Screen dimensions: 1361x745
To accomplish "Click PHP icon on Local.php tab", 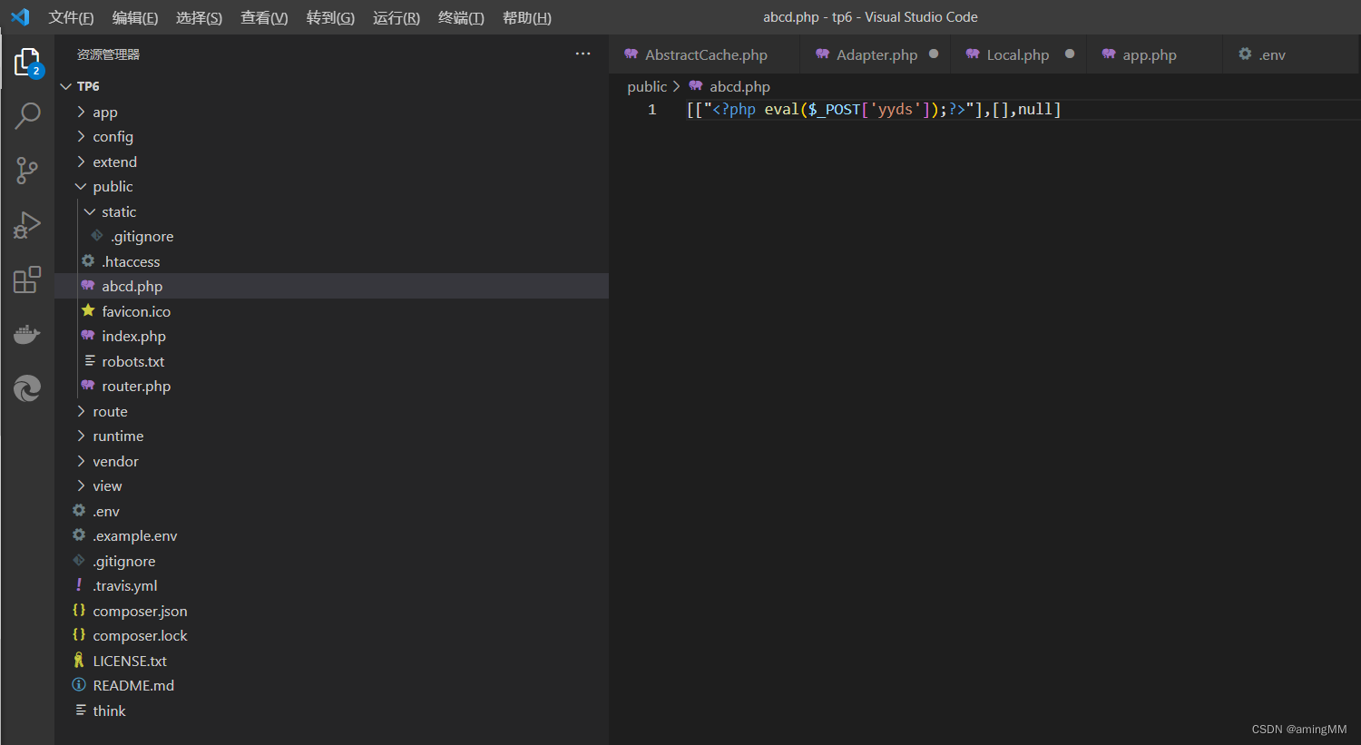I will (973, 54).
